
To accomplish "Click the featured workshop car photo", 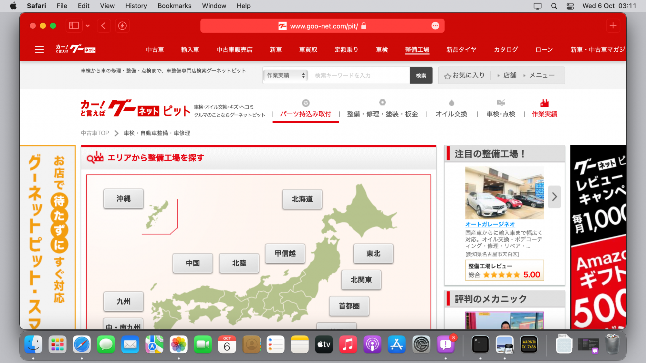I will (504, 193).
